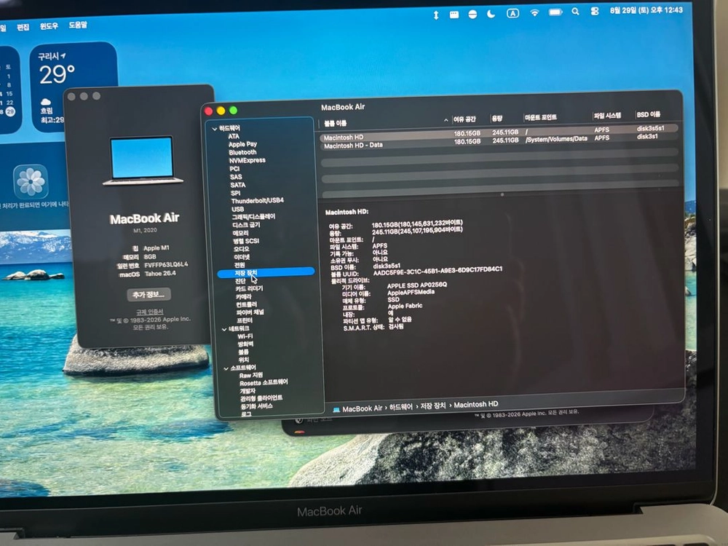Viewport: 728px width, 546px height.
Task: Click the Focus moon icon
Action: pyautogui.click(x=491, y=14)
